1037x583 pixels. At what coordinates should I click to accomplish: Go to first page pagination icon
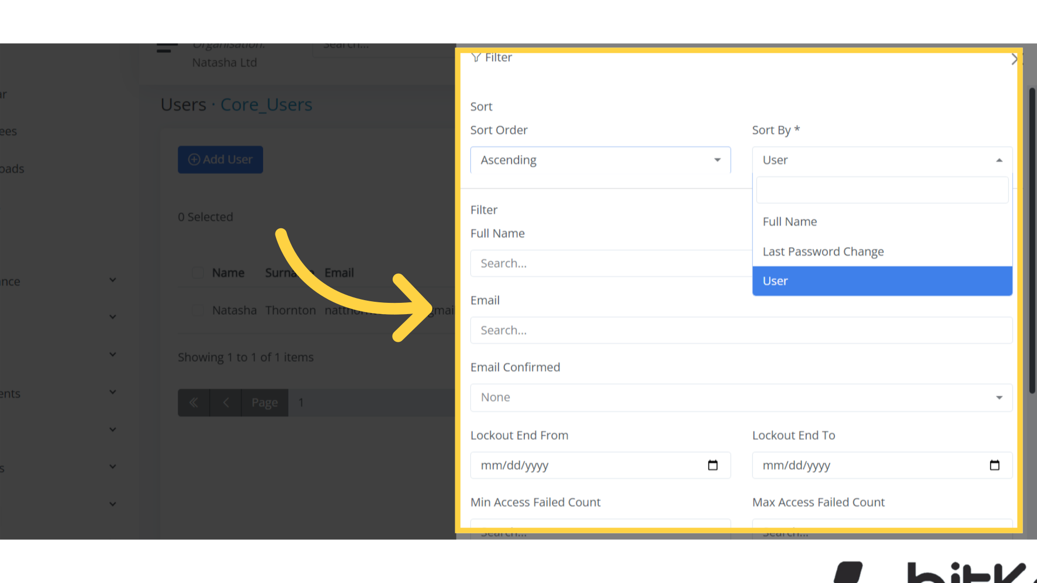point(194,403)
